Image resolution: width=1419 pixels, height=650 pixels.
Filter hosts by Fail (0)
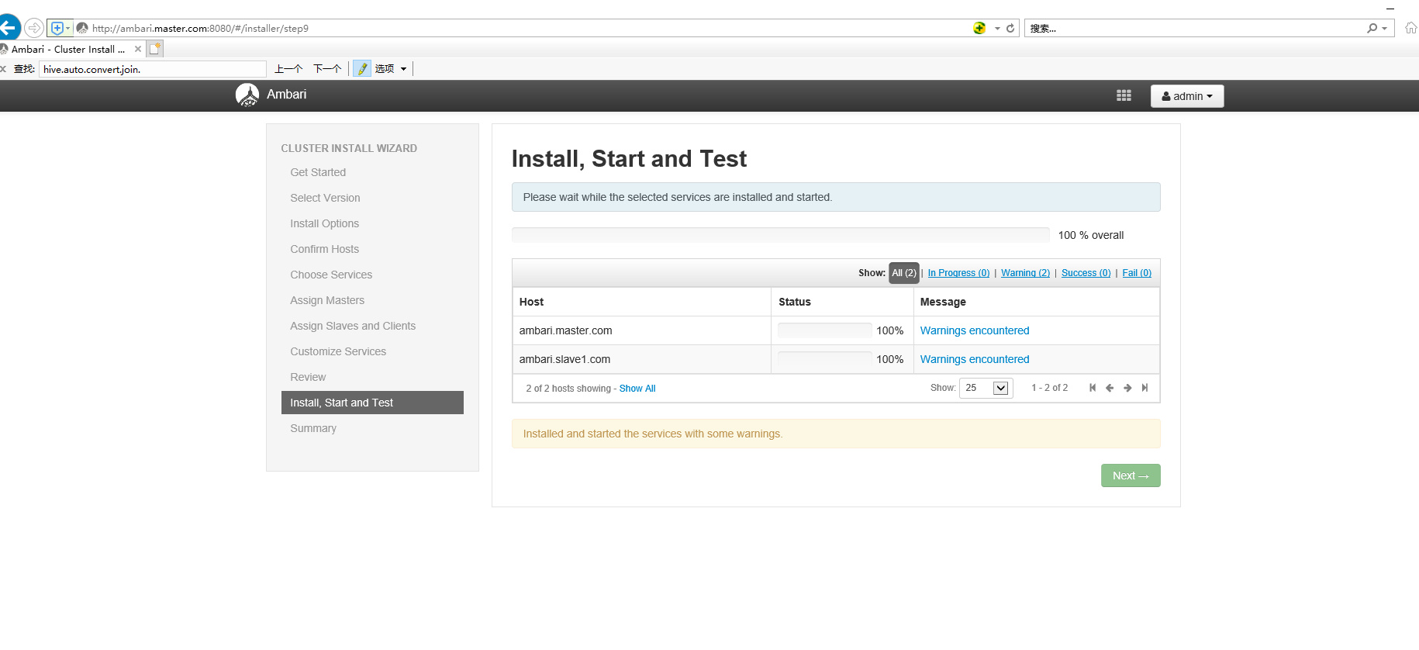(x=1137, y=273)
